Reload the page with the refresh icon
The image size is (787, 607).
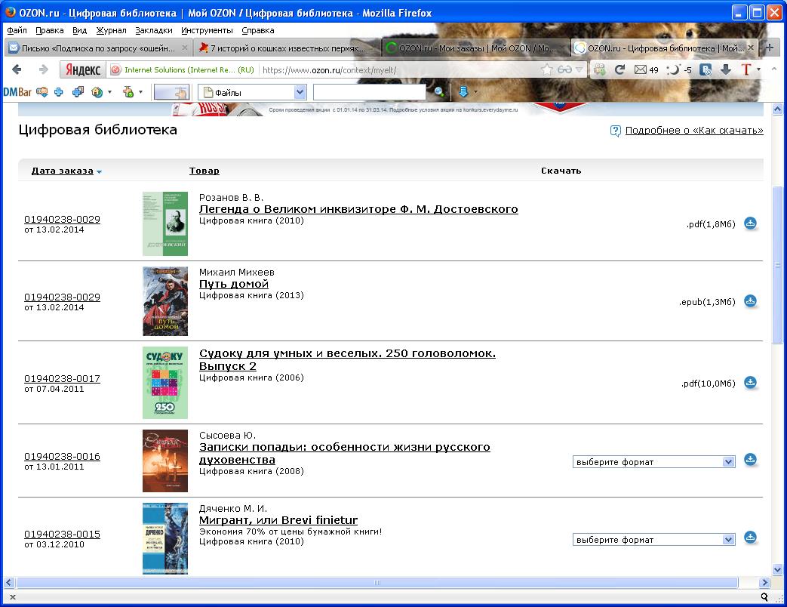pyautogui.click(x=619, y=69)
